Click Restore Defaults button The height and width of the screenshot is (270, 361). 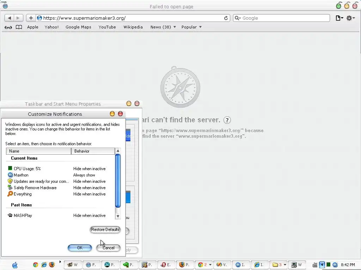105,230
